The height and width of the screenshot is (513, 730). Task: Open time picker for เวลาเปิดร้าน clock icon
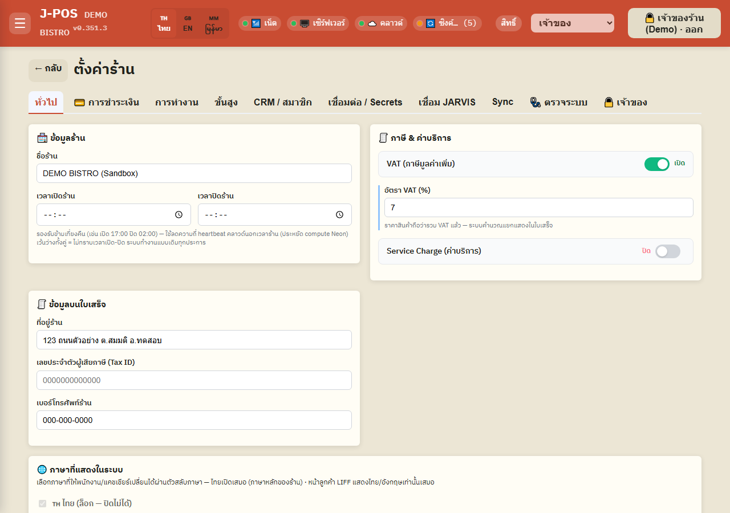point(179,215)
